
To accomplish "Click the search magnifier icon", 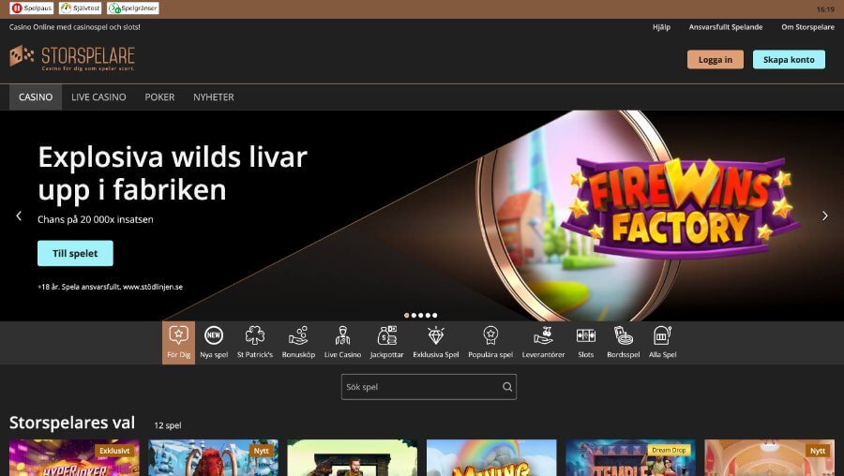I will click(507, 387).
